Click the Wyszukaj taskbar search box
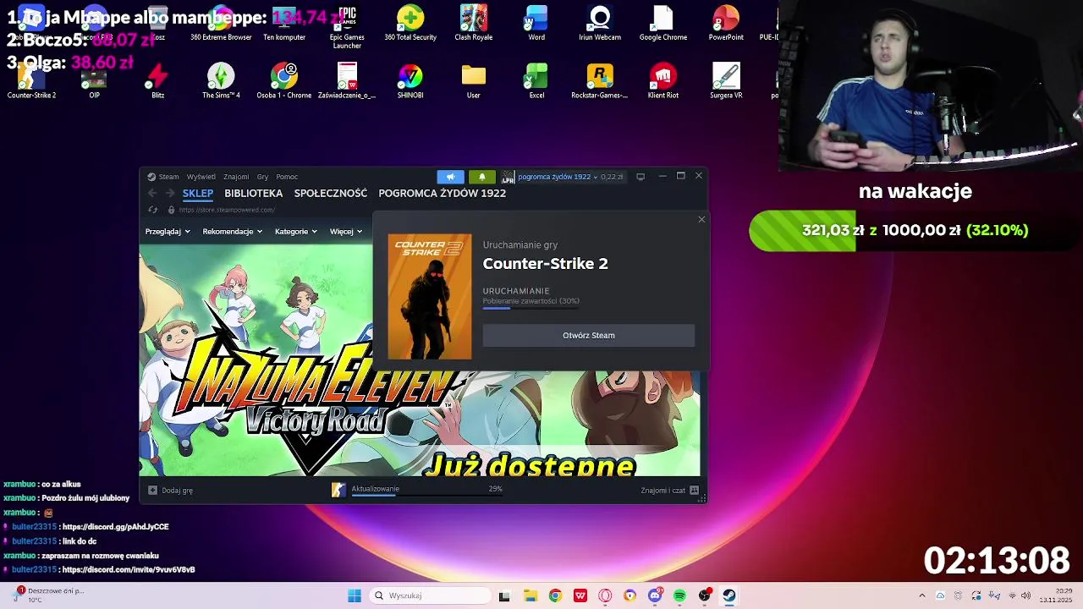The height and width of the screenshot is (609, 1083). click(431, 595)
